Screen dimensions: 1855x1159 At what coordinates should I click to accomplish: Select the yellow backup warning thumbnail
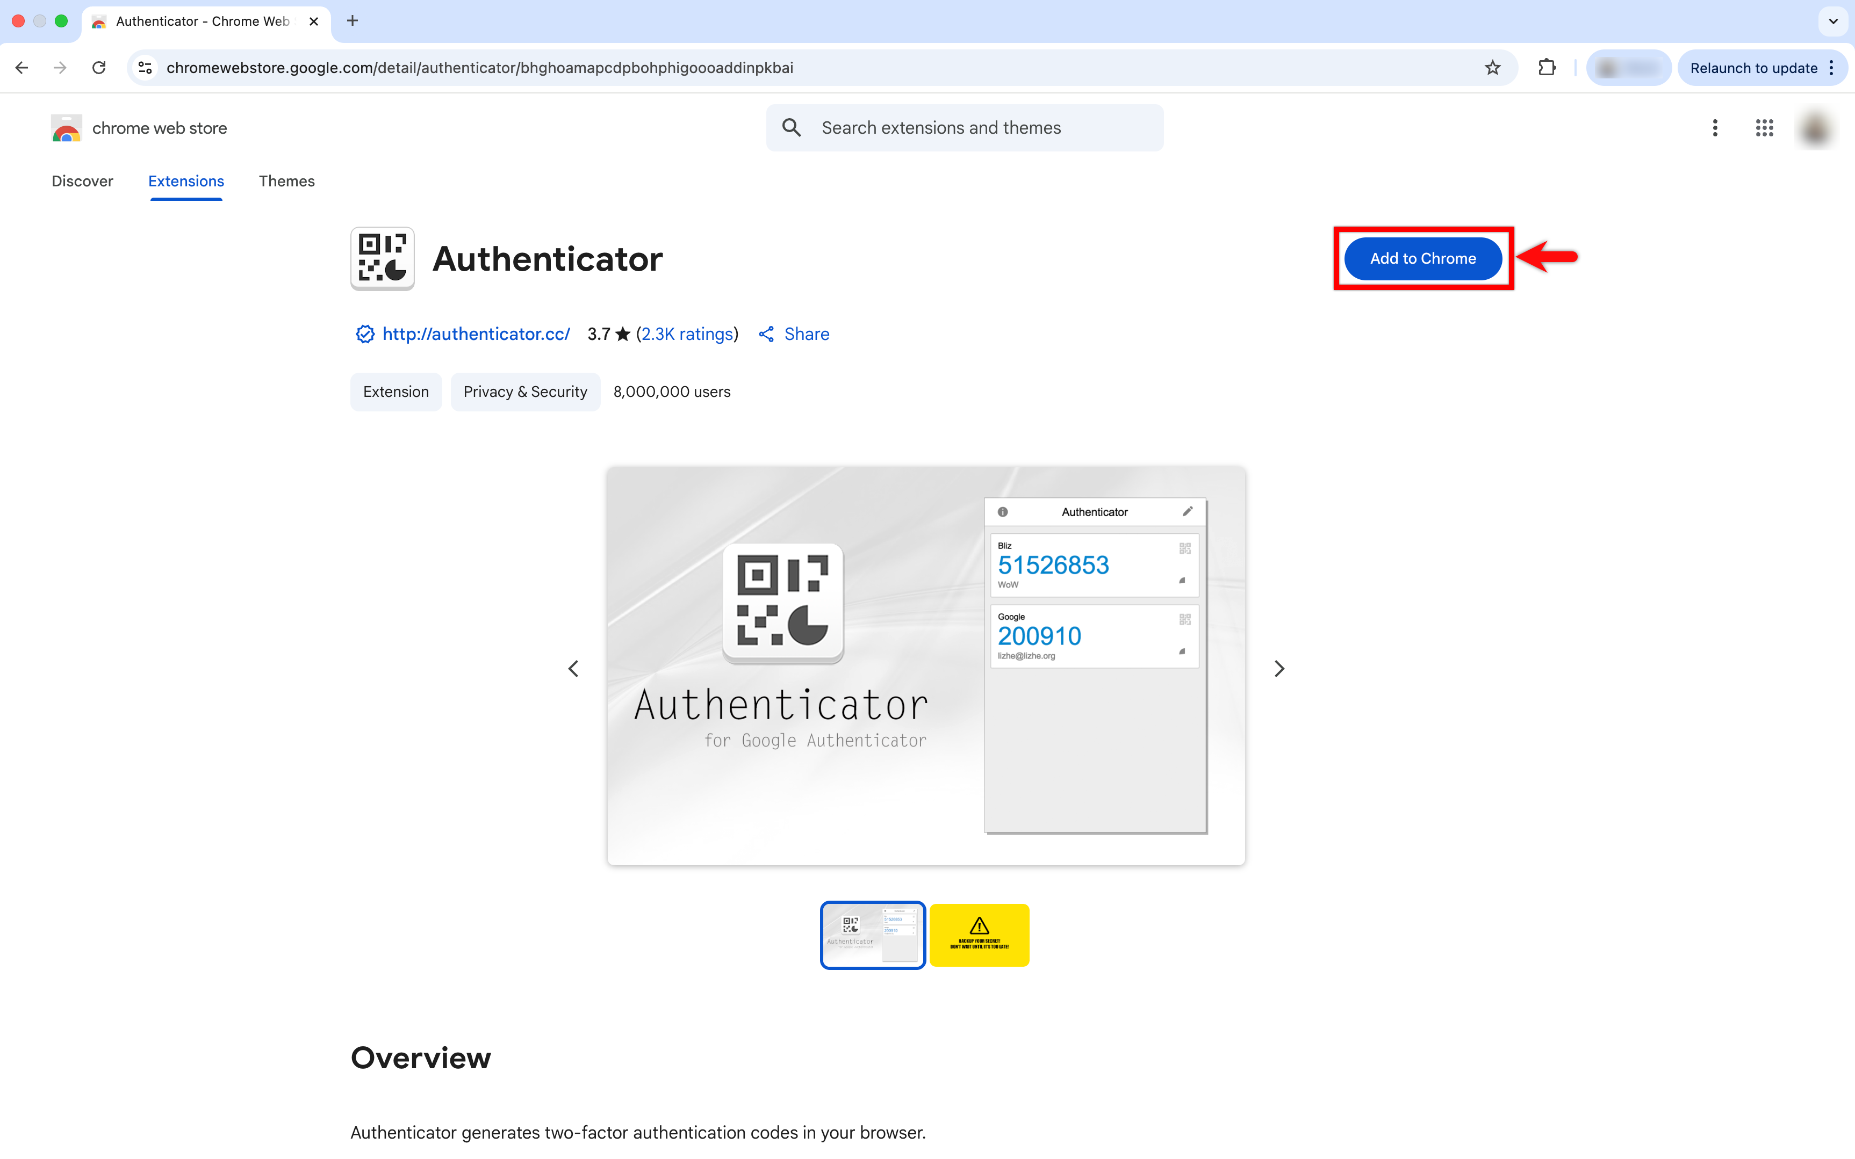[x=979, y=935]
